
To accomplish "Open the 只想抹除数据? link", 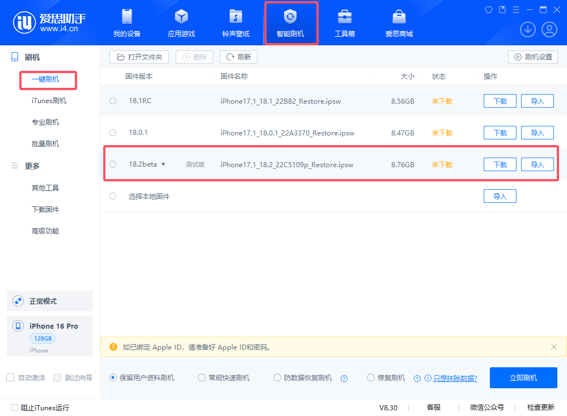I will click(455, 379).
